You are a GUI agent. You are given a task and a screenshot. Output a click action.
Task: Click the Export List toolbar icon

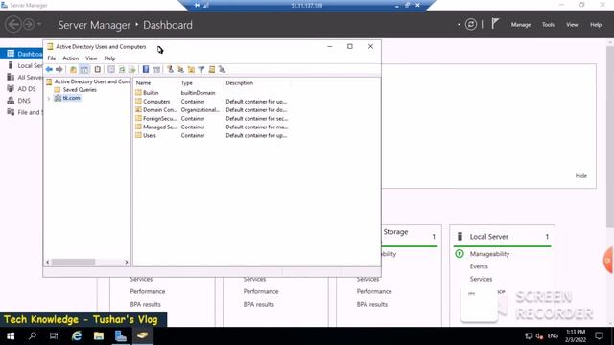pos(132,70)
